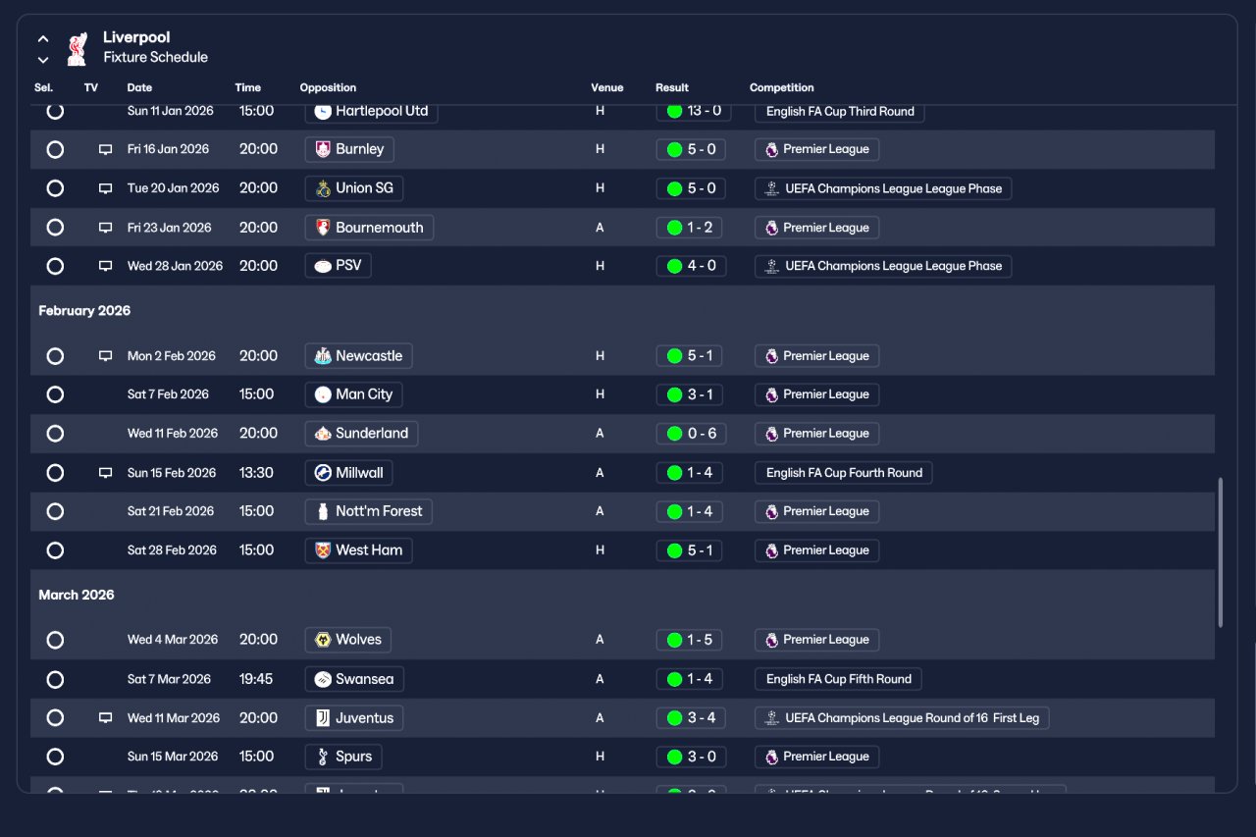The image size is (1256, 837).
Task: Select the Burnley fixture radio button
Action: 55,149
